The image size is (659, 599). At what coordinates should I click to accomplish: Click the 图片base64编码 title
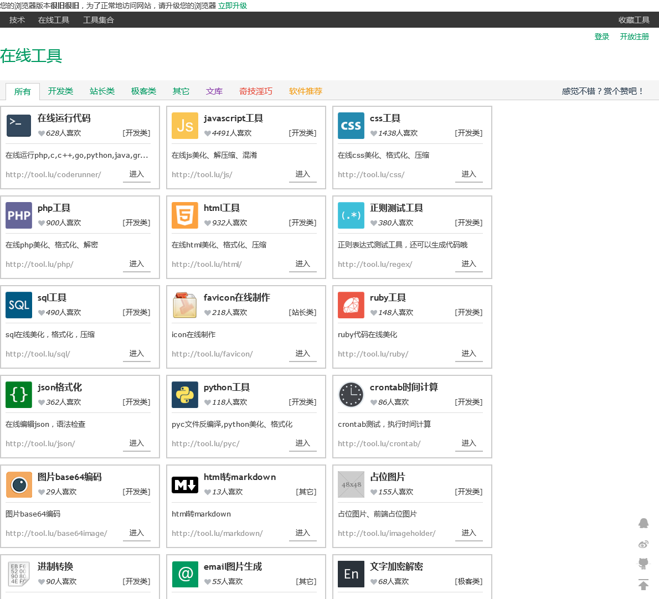pos(70,477)
